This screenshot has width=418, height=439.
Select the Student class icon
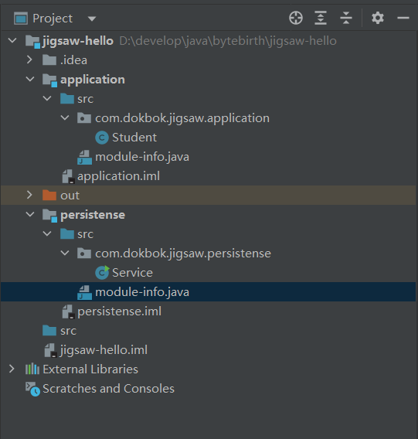pyautogui.click(x=102, y=138)
